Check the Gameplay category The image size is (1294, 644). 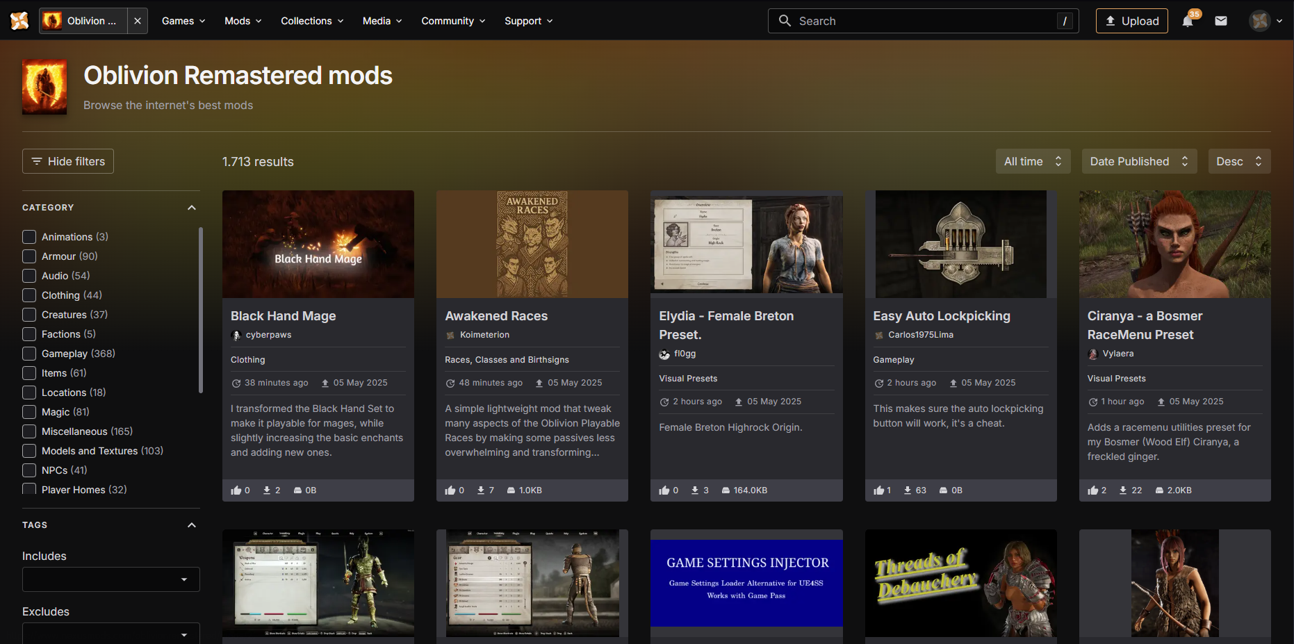point(29,354)
